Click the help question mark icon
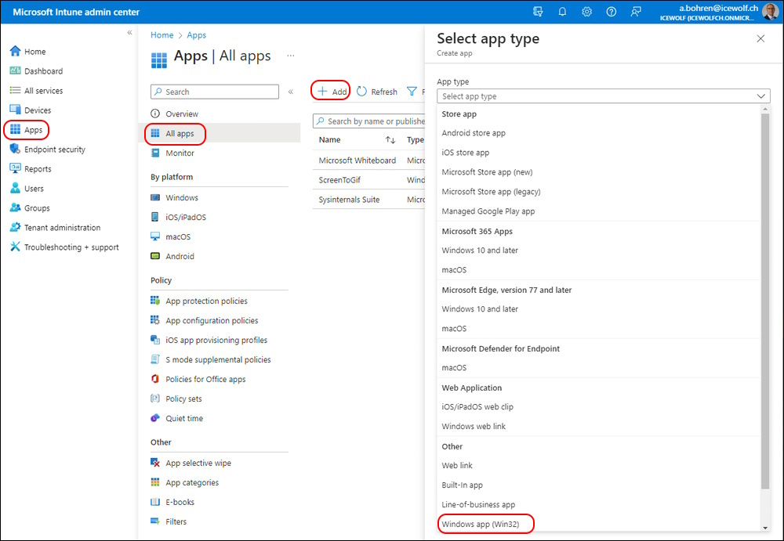Image resolution: width=784 pixels, height=541 pixels. 611,12
